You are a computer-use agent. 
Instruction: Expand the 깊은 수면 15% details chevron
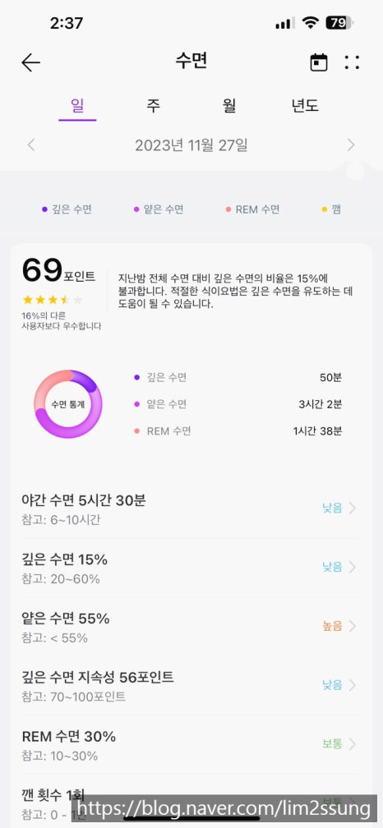coord(353,567)
